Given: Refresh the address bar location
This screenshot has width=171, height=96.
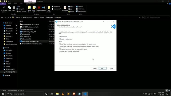Looking at the screenshot, I should (143, 17).
